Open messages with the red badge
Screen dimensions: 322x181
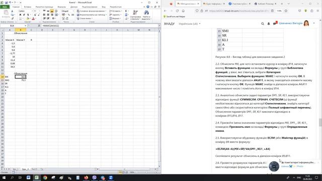click(275, 23)
